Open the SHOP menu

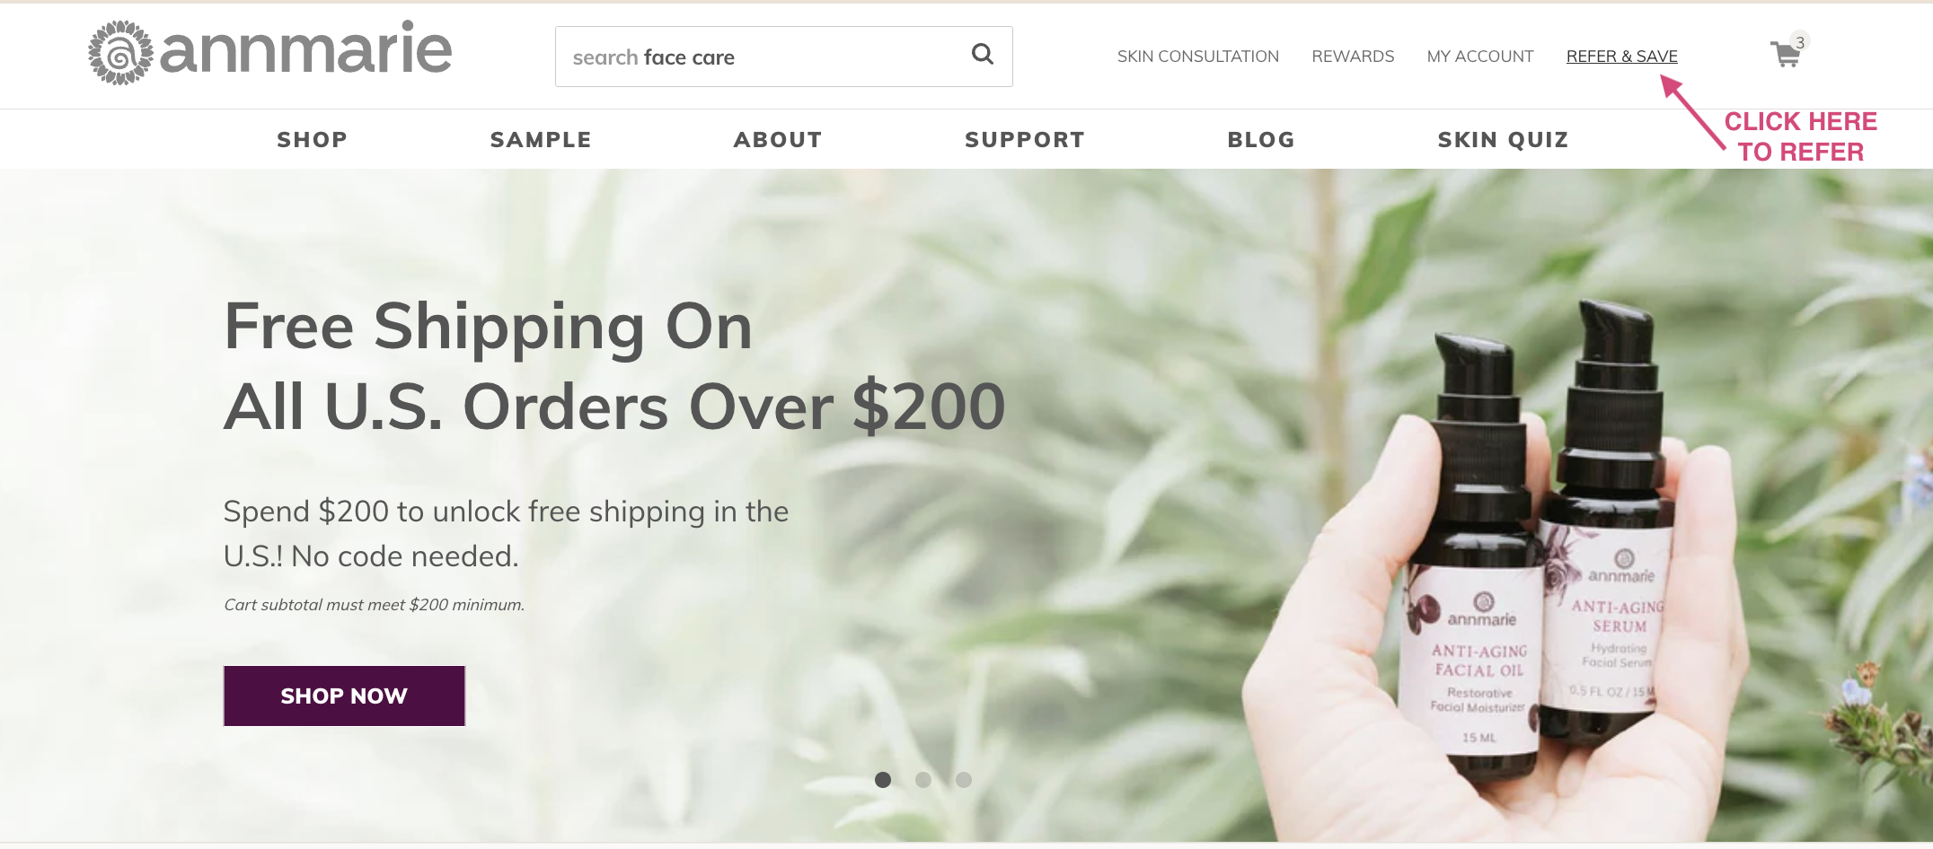[312, 140]
